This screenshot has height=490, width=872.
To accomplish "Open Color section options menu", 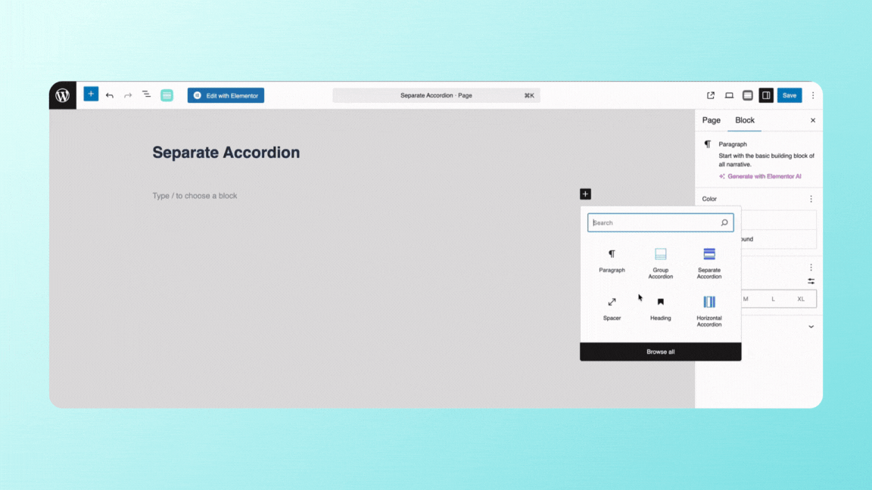I will click(x=811, y=199).
